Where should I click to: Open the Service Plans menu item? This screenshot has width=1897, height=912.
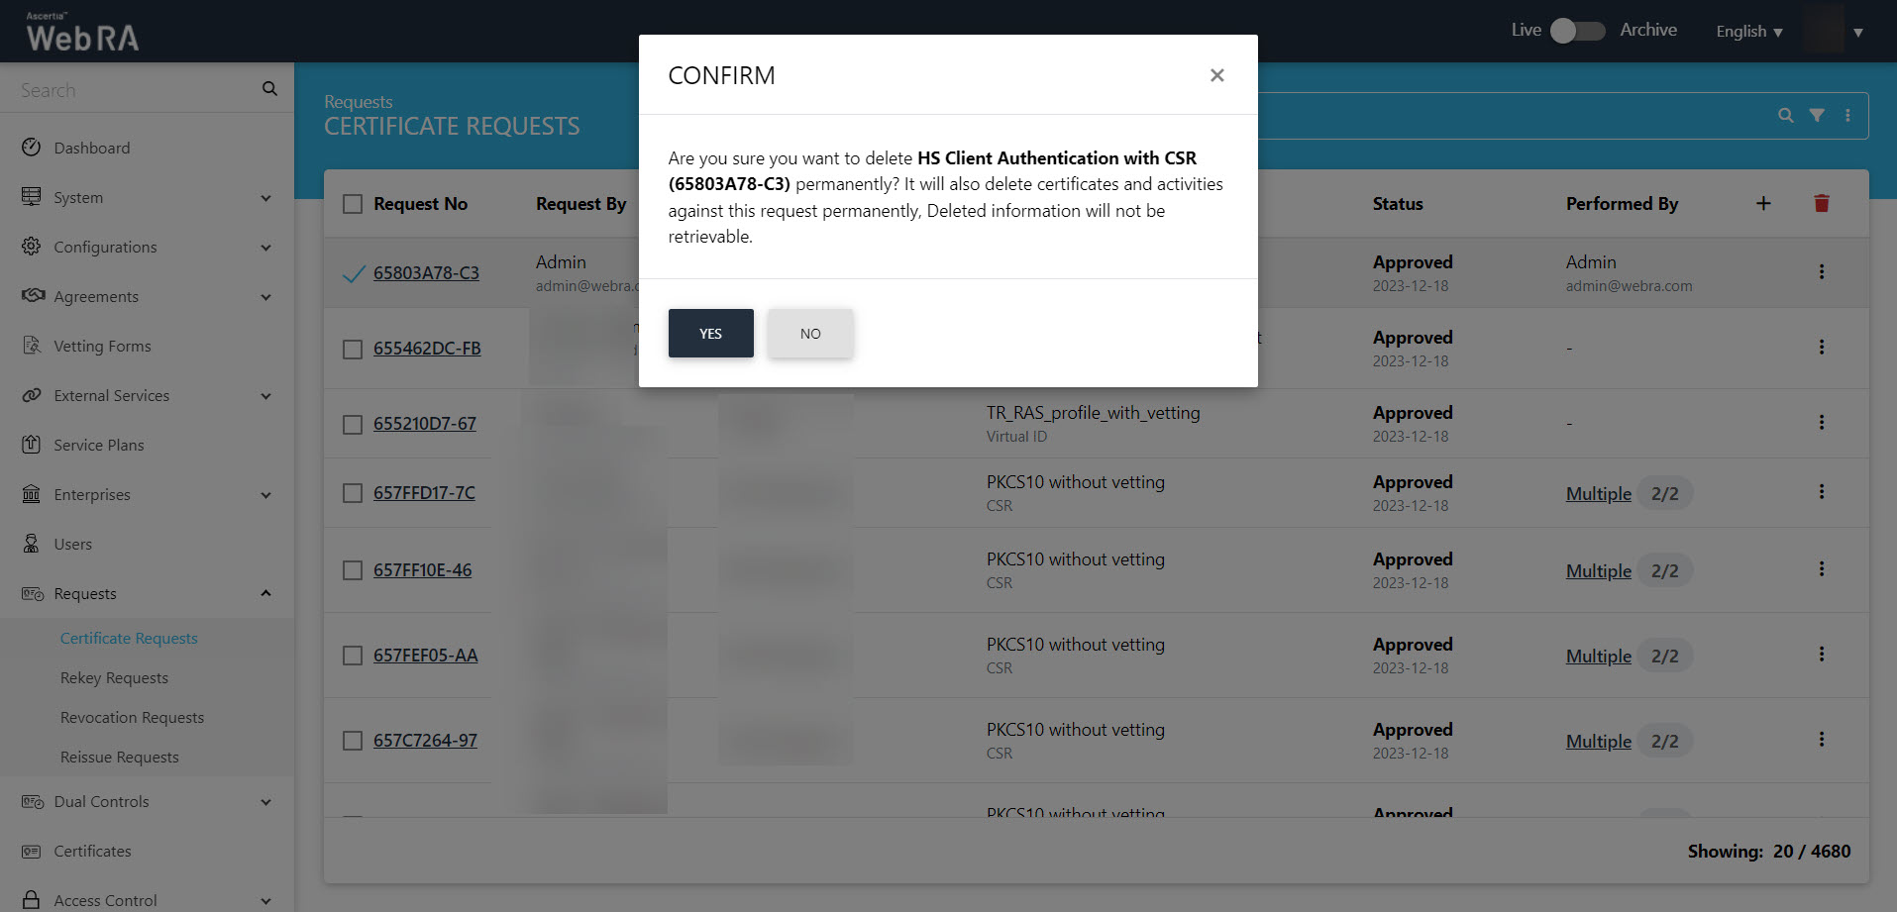pos(99,446)
